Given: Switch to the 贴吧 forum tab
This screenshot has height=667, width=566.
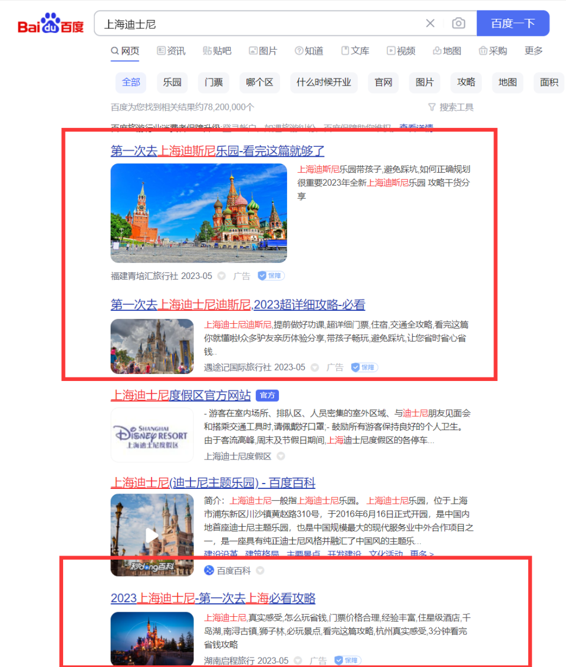Looking at the screenshot, I should 217,51.
